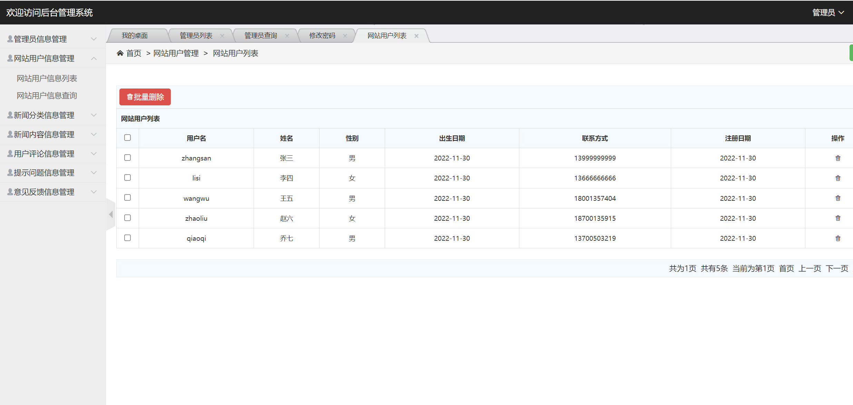
Task: Click the 批量删除 button
Action: 145,97
